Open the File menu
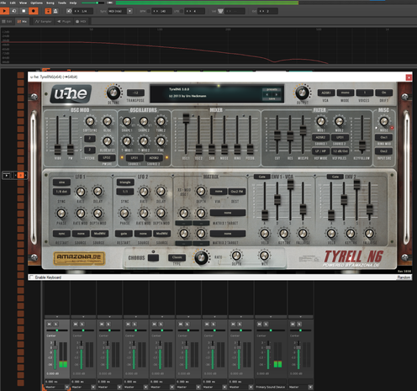 [x=3, y=3]
